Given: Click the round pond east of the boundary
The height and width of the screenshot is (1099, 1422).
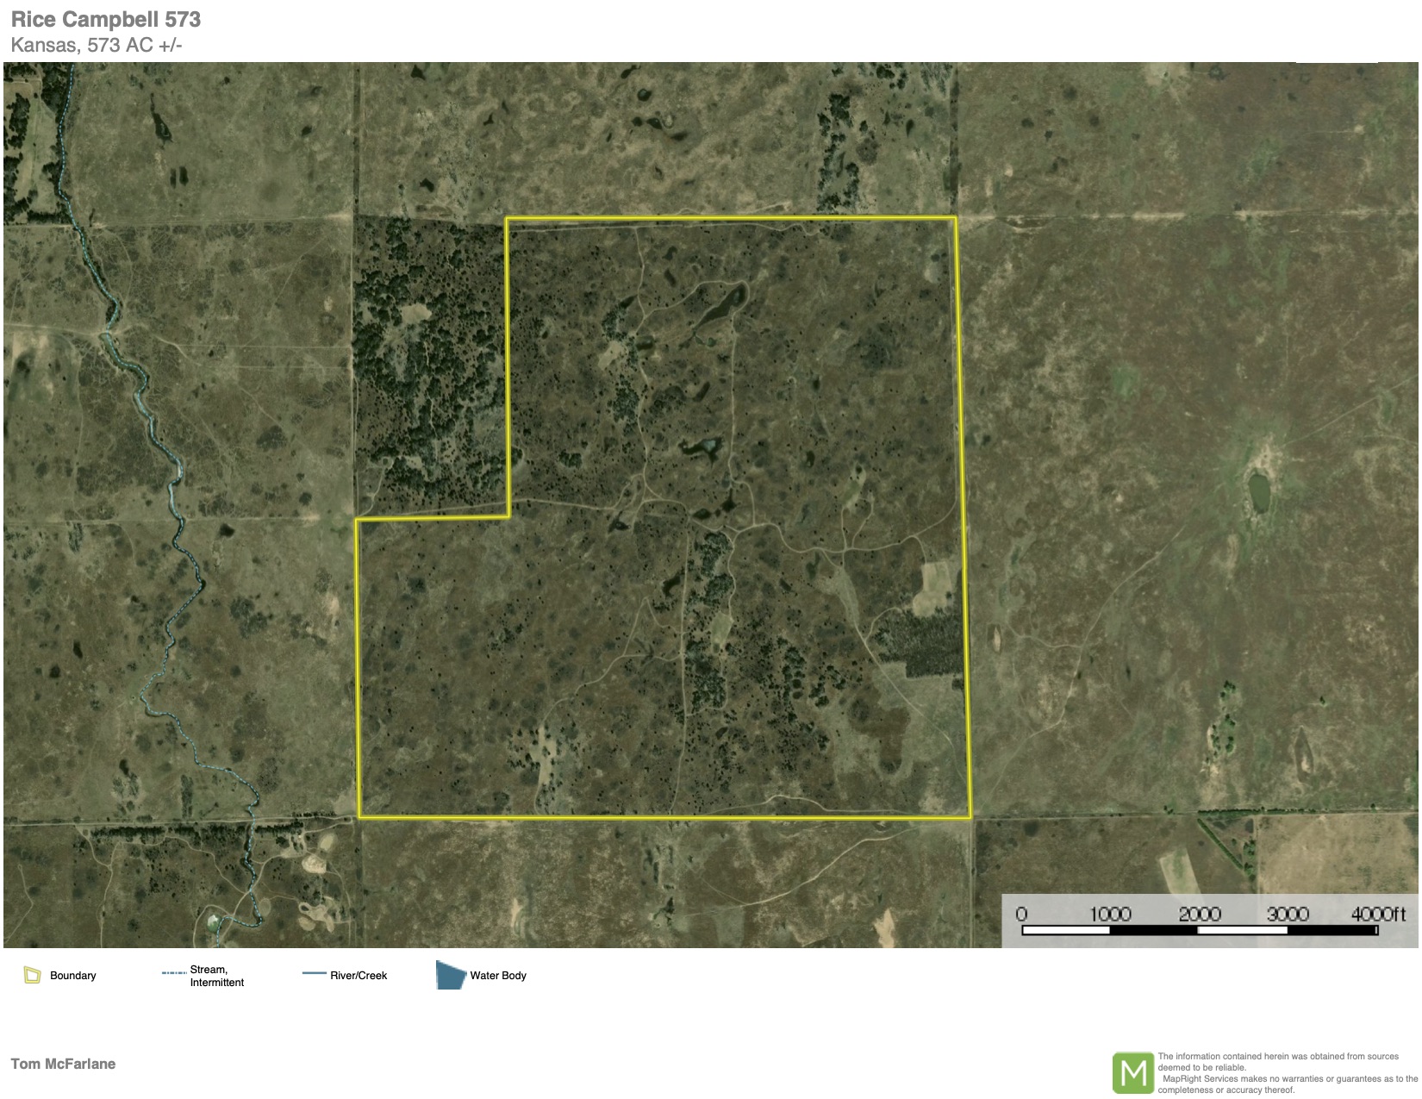Looking at the screenshot, I should (1258, 491).
